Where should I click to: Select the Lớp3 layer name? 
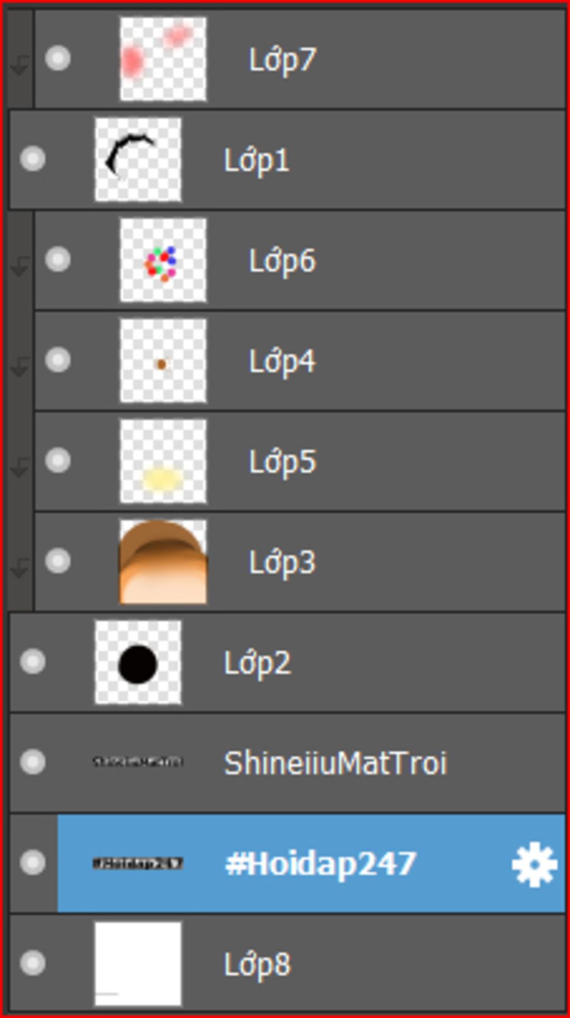click(x=282, y=563)
